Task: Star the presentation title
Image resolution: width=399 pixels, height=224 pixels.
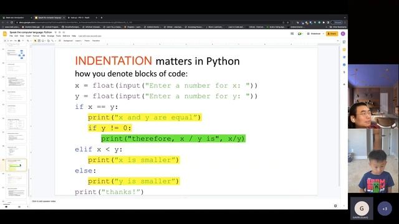Action: click(x=55, y=32)
